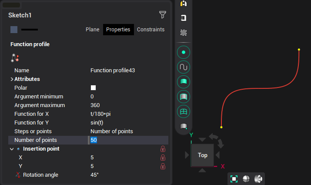Toggle the Polar checkbox
The image size is (311, 185).
tap(93, 87)
